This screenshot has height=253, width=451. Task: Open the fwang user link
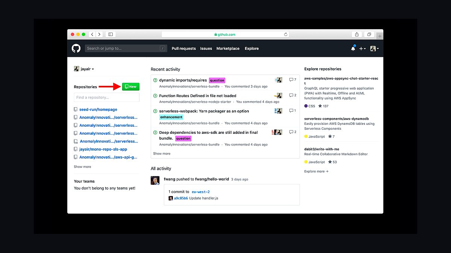tap(169, 179)
